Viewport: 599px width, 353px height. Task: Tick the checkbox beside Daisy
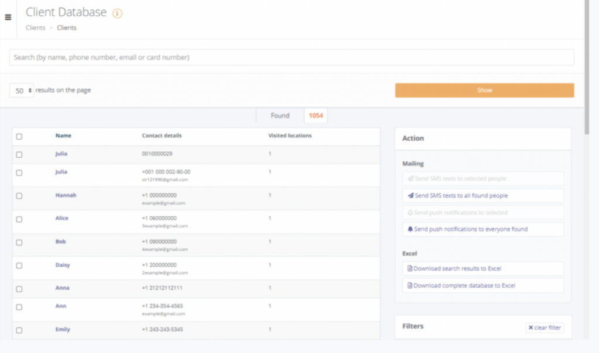(19, 266)
